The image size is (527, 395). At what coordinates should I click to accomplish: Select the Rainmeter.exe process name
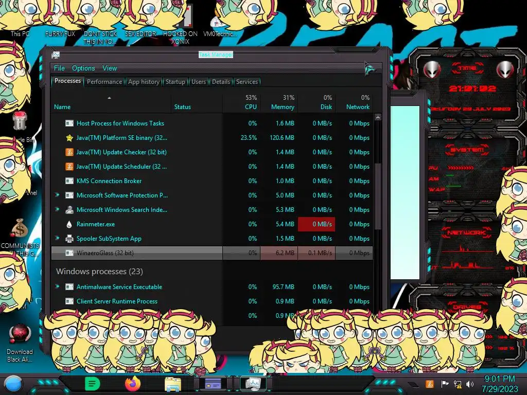95,224
